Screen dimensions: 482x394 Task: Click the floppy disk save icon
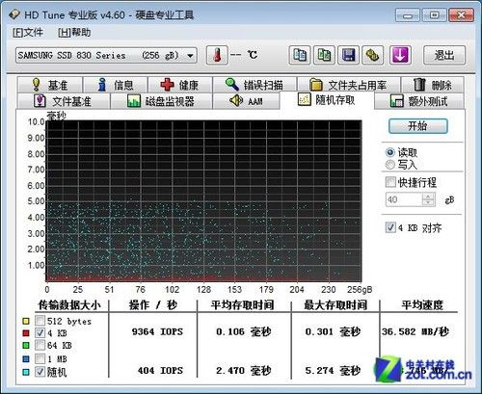pos(349,55)
